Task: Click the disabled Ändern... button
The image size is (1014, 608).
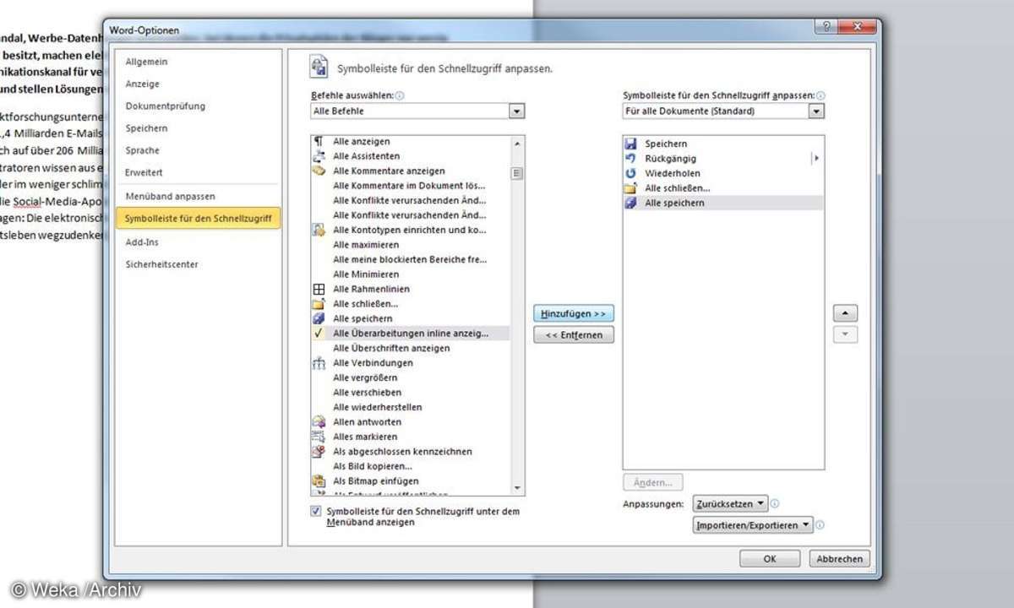Action: point(653,483)
